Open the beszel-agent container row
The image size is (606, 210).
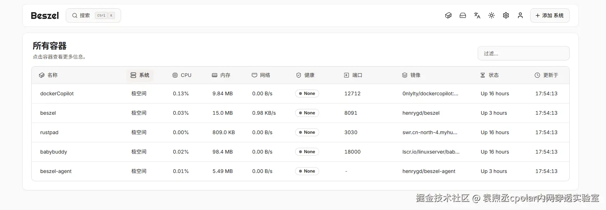300,171
